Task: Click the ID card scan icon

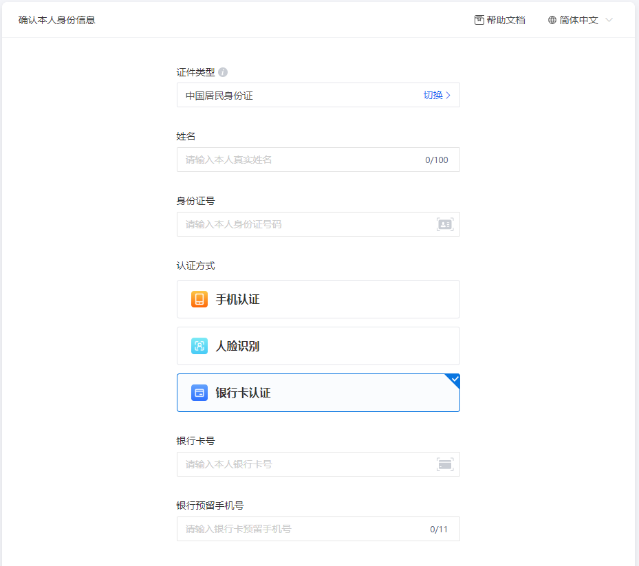Action: 445,224
